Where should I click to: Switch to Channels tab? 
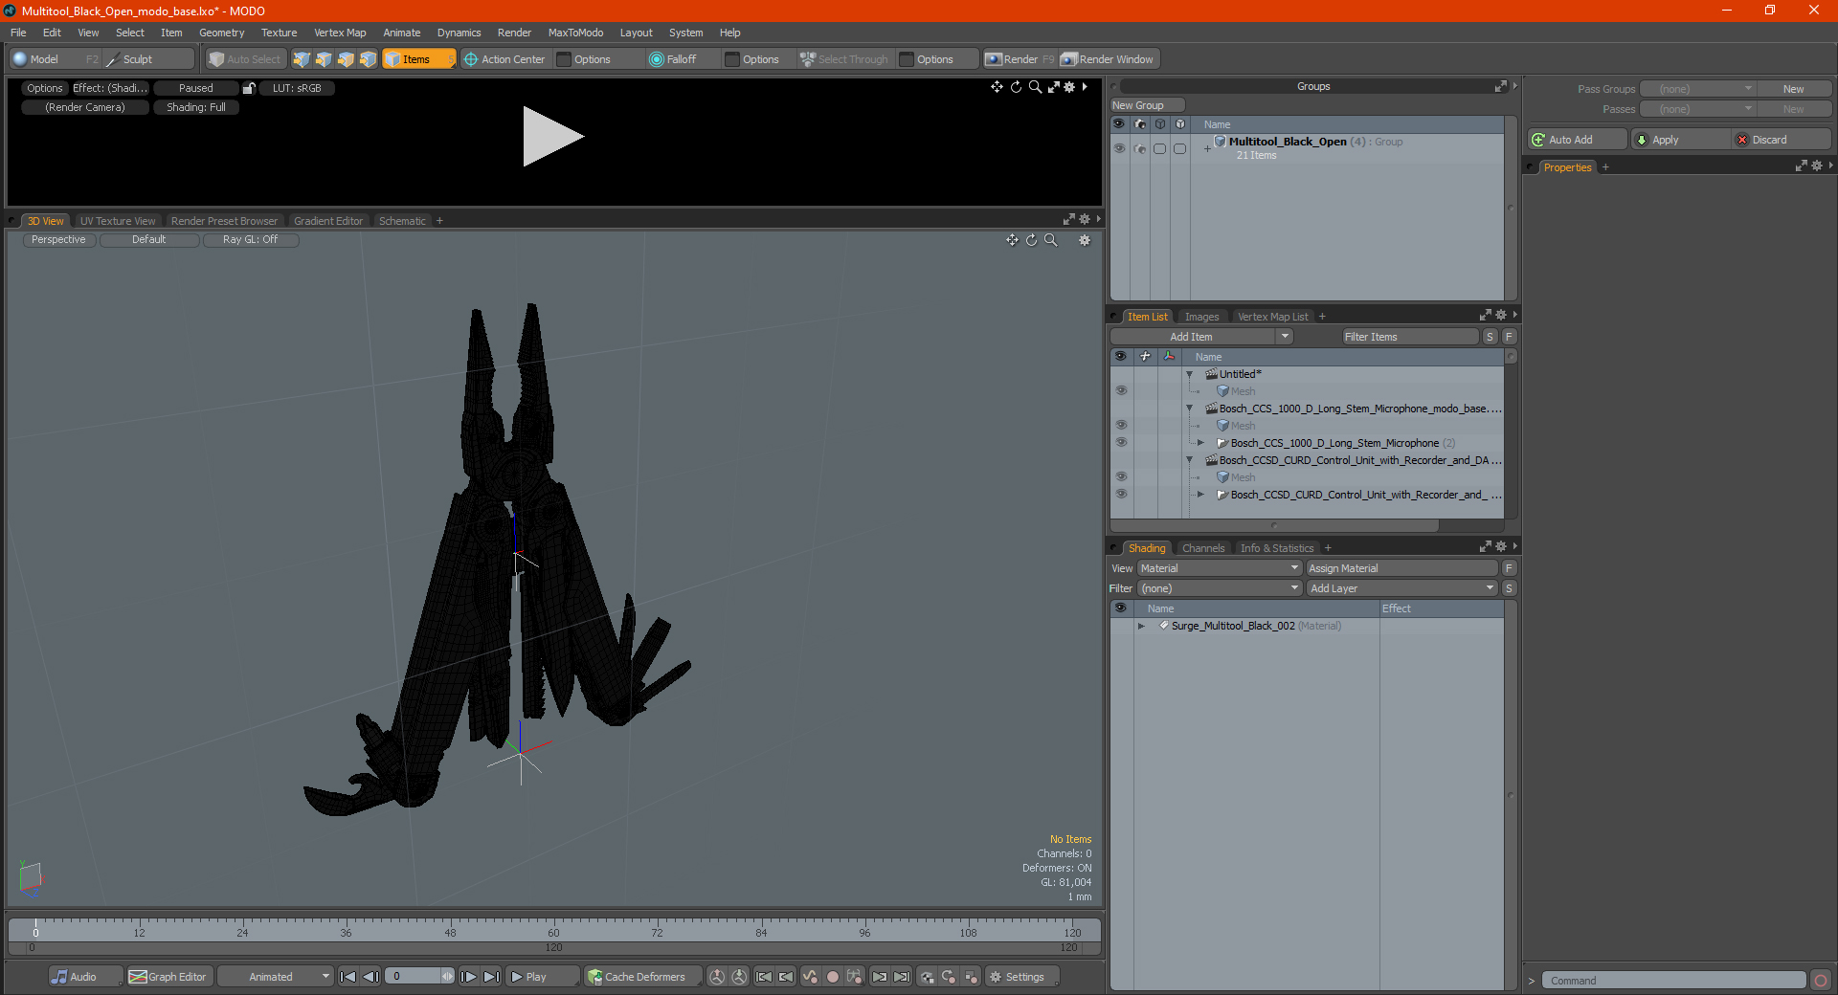(x=1203, y=548)
